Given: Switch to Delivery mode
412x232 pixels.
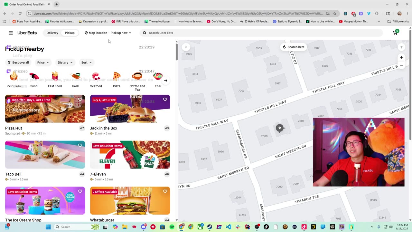Looking at the screenshot, I should (x=52, y=33).
